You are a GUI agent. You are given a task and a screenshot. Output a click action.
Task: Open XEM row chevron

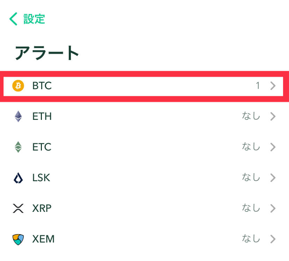(x=273, y=239)
